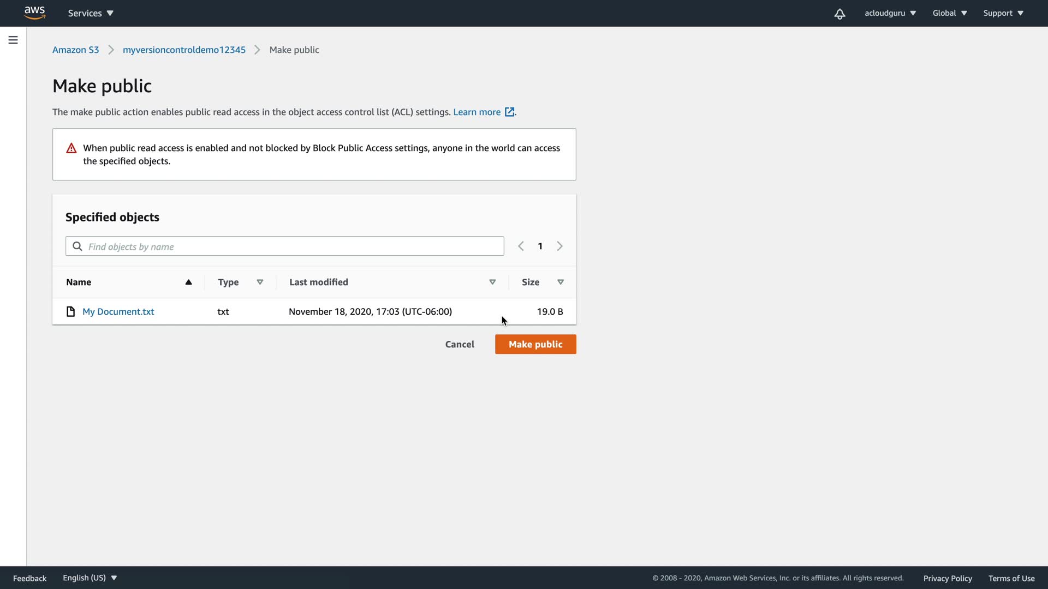
Task: Sort objects by Name column arrow
Action: tap(188, 282)
